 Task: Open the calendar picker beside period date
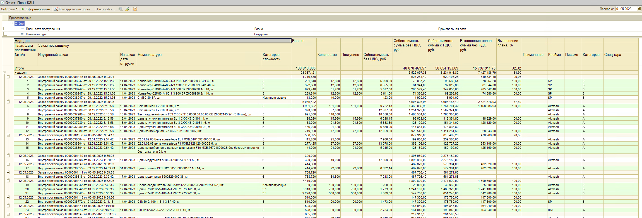pos(639,9)
